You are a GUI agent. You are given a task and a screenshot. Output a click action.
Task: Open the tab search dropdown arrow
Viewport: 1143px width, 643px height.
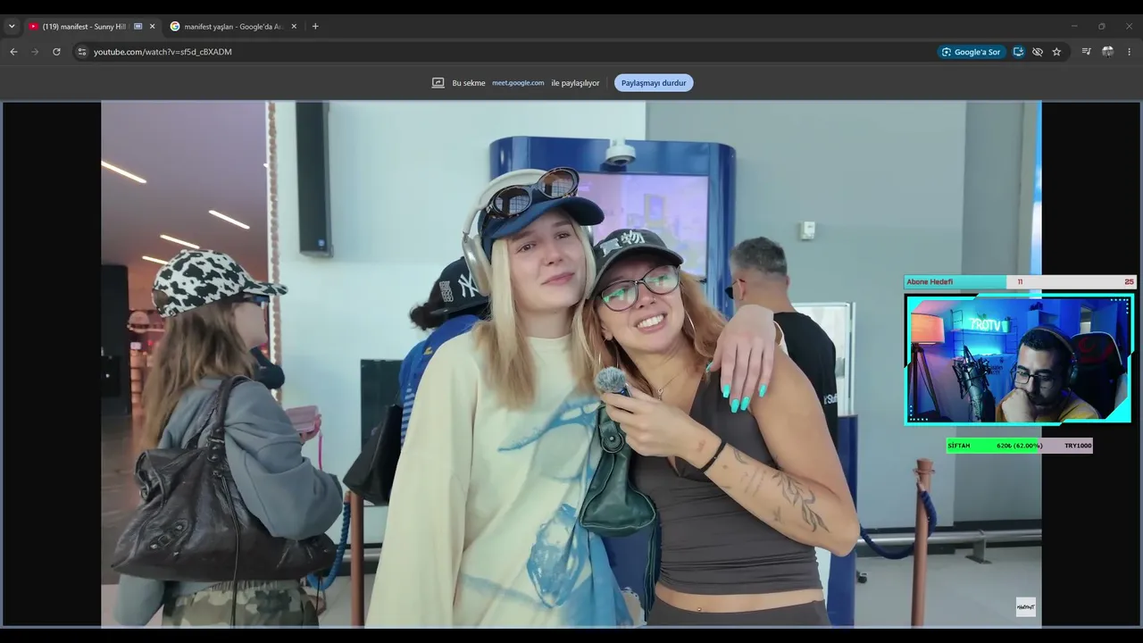[x=12, y=27]
